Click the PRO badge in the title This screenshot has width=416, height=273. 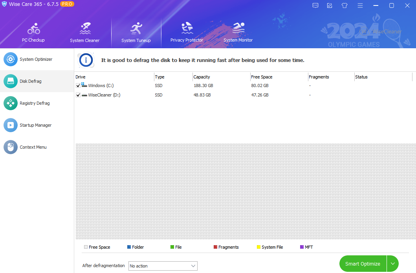coord(67,4)
